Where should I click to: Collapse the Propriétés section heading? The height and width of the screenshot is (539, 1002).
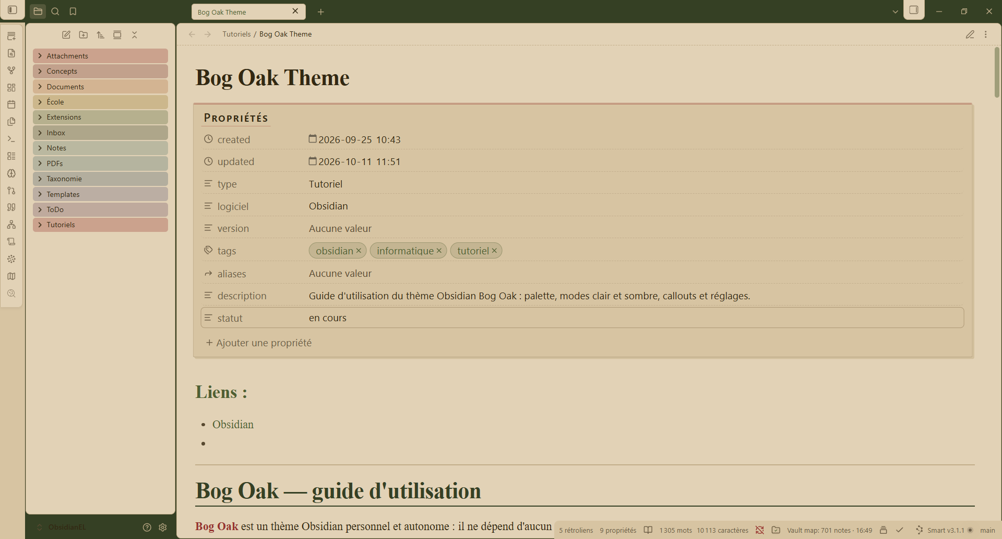pyautogui.click(x=236, y=118)
